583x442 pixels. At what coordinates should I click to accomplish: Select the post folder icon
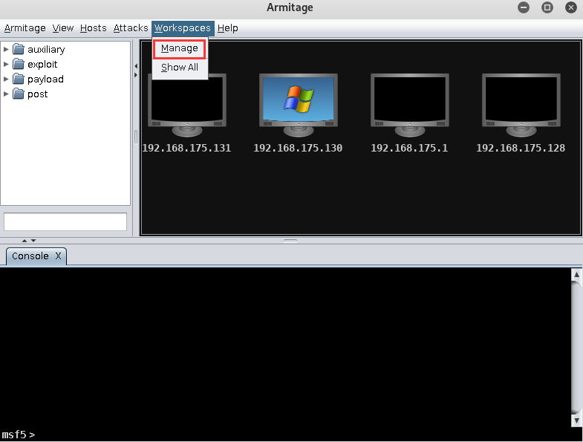point(19,94)
